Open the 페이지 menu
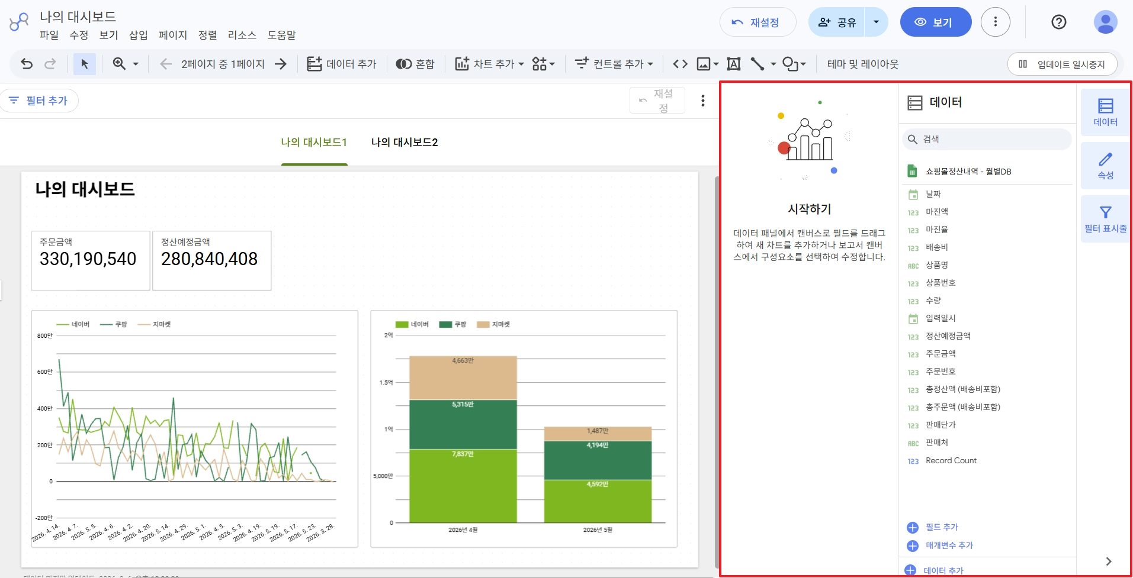This screenshot has width=1133, height=578. (173, 35)
